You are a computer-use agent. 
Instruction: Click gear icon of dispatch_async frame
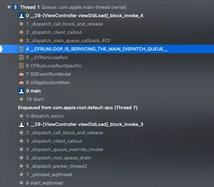pyautogui.click(x=21, y=116)
